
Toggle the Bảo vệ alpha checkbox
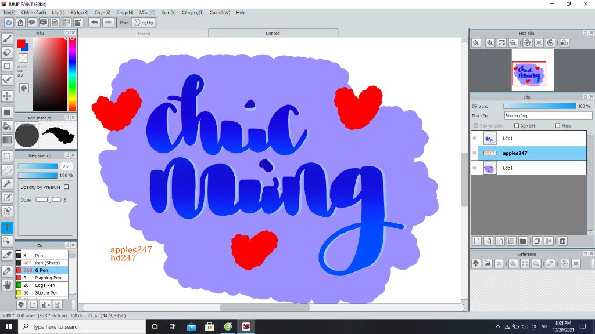pos(475,126)
